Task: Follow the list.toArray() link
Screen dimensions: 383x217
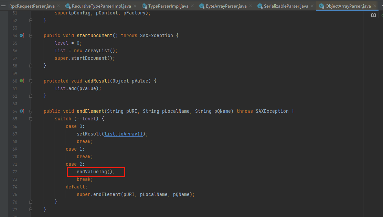Action: (123, 134)
